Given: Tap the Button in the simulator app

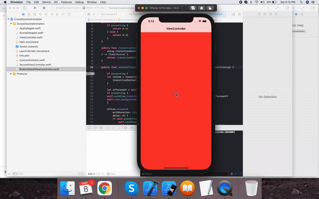Looking at the screenshot, I should [x=176, y=93].
